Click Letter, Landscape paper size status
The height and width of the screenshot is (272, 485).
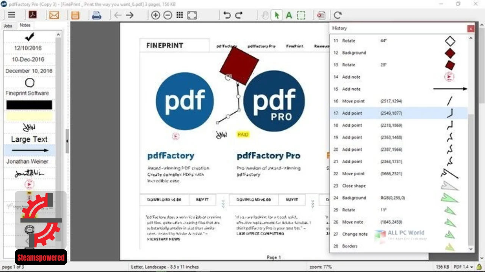pos(164,267)
